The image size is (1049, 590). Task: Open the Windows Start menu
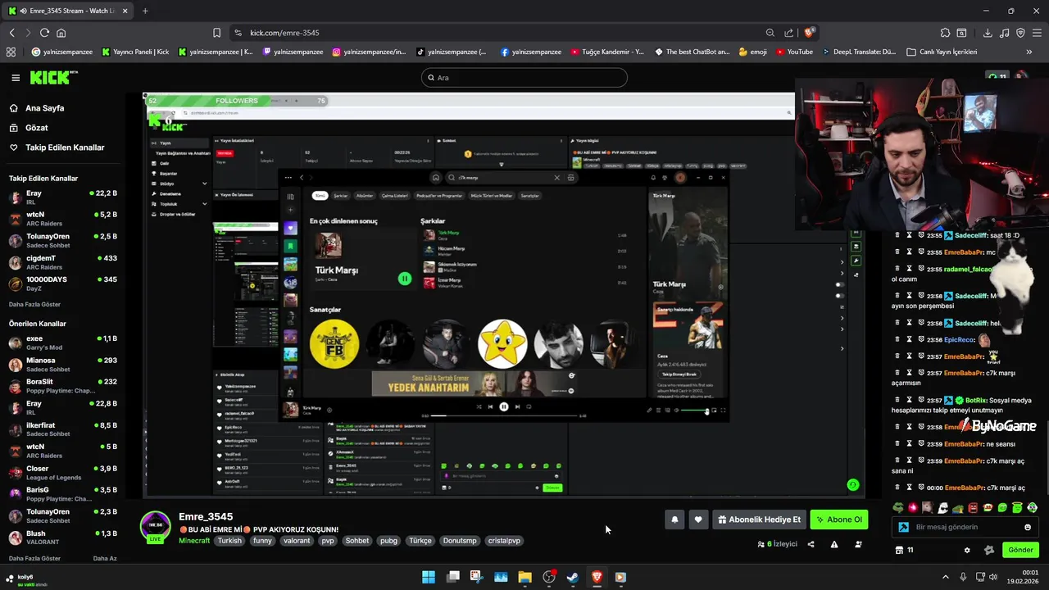click(429, 577)
